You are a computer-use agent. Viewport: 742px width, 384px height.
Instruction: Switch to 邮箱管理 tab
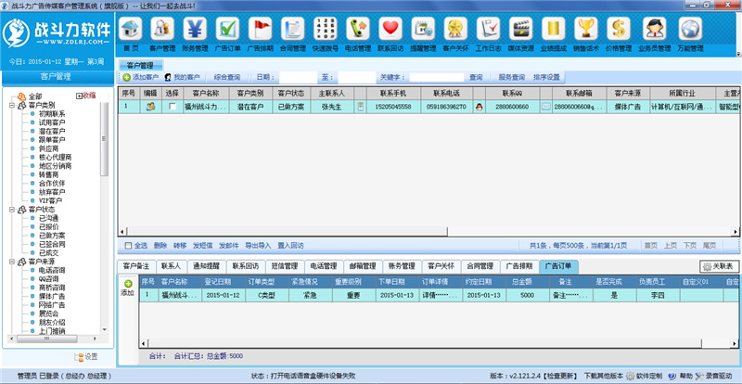click(363, 266)
